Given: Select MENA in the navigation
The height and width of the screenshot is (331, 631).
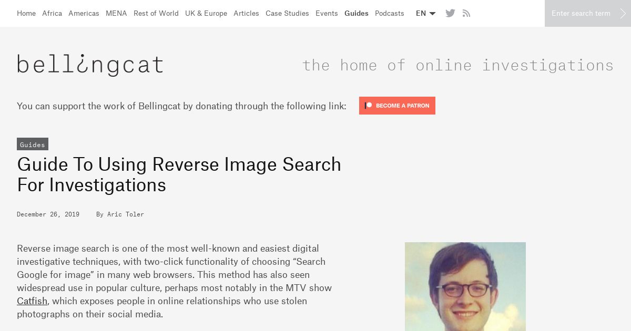Looking at the screenshot, I should tap(116, 13).
